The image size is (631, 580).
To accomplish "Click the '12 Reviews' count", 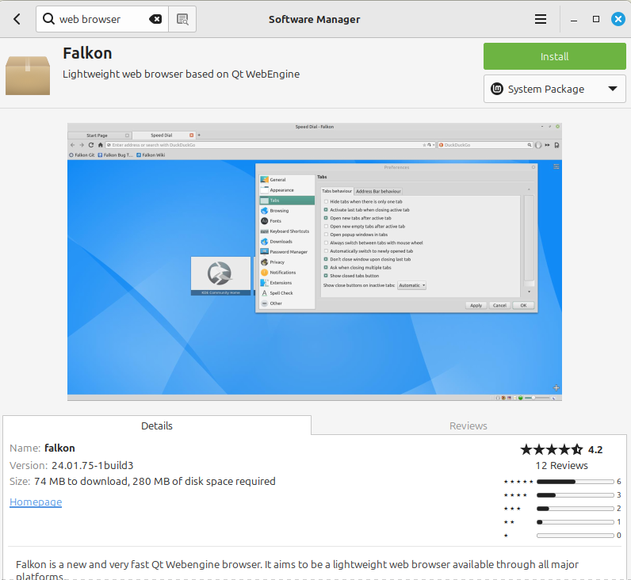I will click(561, 465).
